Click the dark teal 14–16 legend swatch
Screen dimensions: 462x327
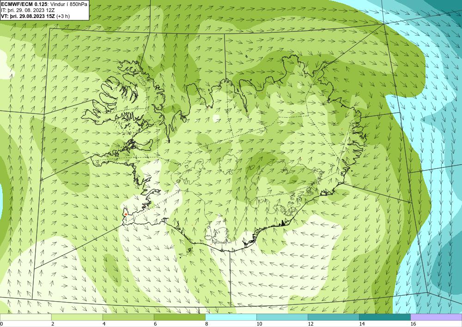(x=385, y=317)
